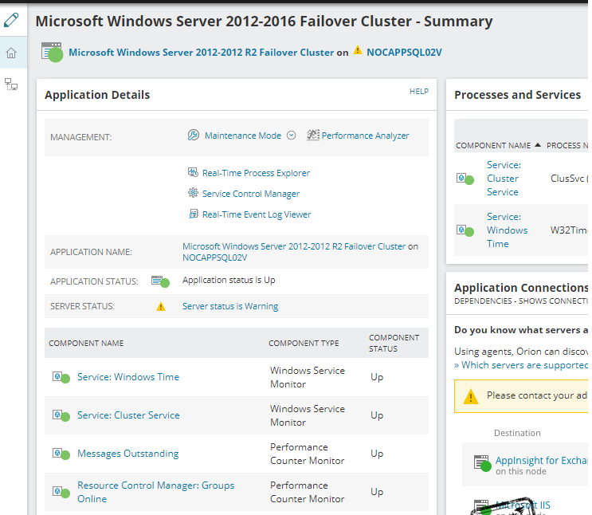Click the Real-Time Process Explorer icon

[193, 172]
